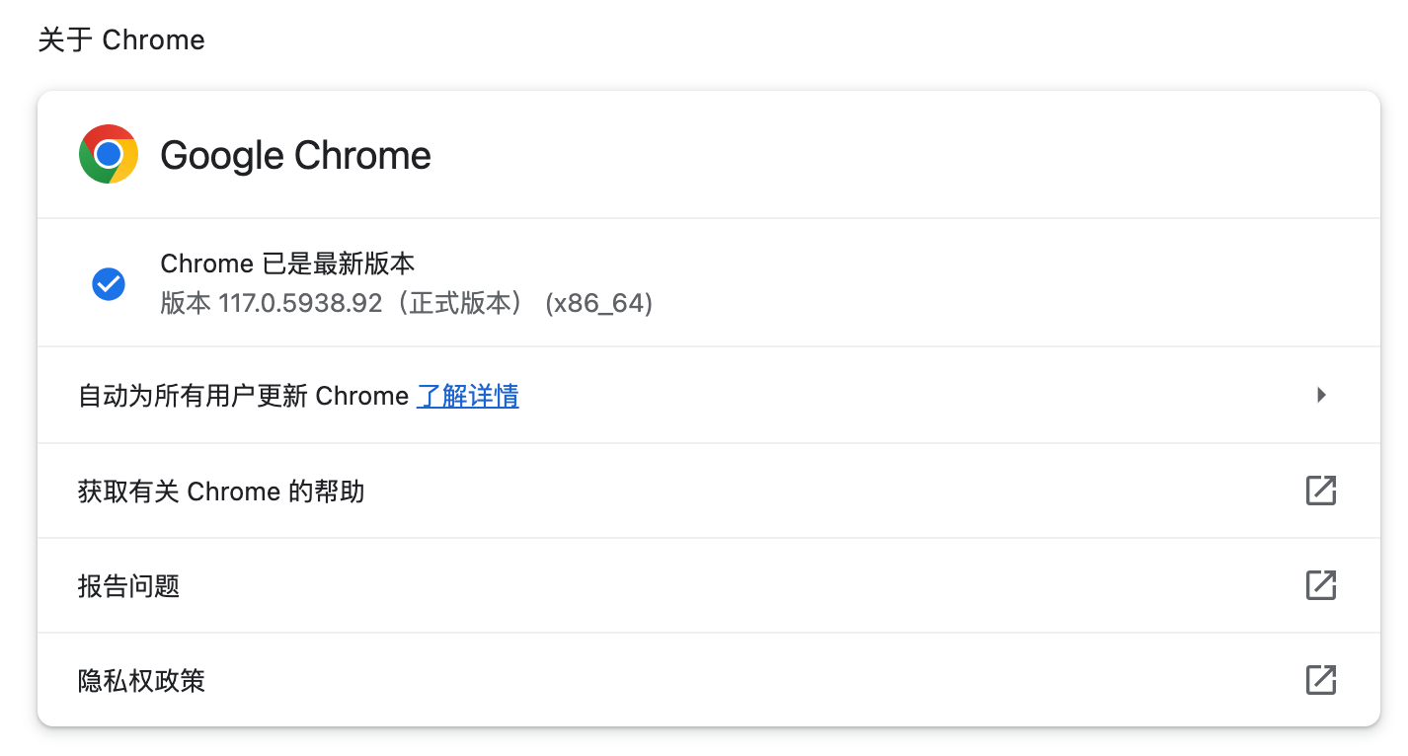Click the Google Chrome header text

(295, 154)
